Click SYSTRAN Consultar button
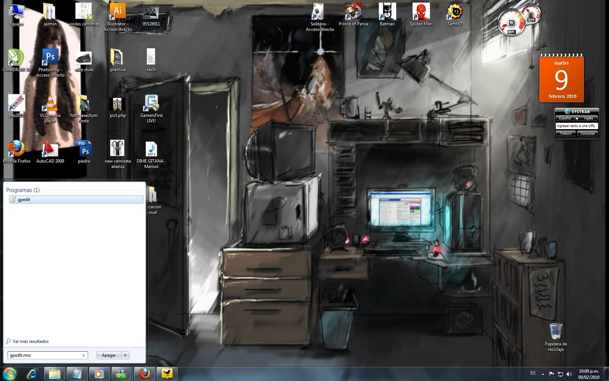609x381 pixels. (x=588, y=133)
